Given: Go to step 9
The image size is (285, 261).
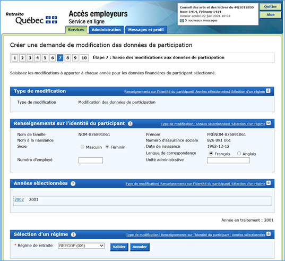Looking at the screenshot, I should pyautogui.click(x=75, y=58).
